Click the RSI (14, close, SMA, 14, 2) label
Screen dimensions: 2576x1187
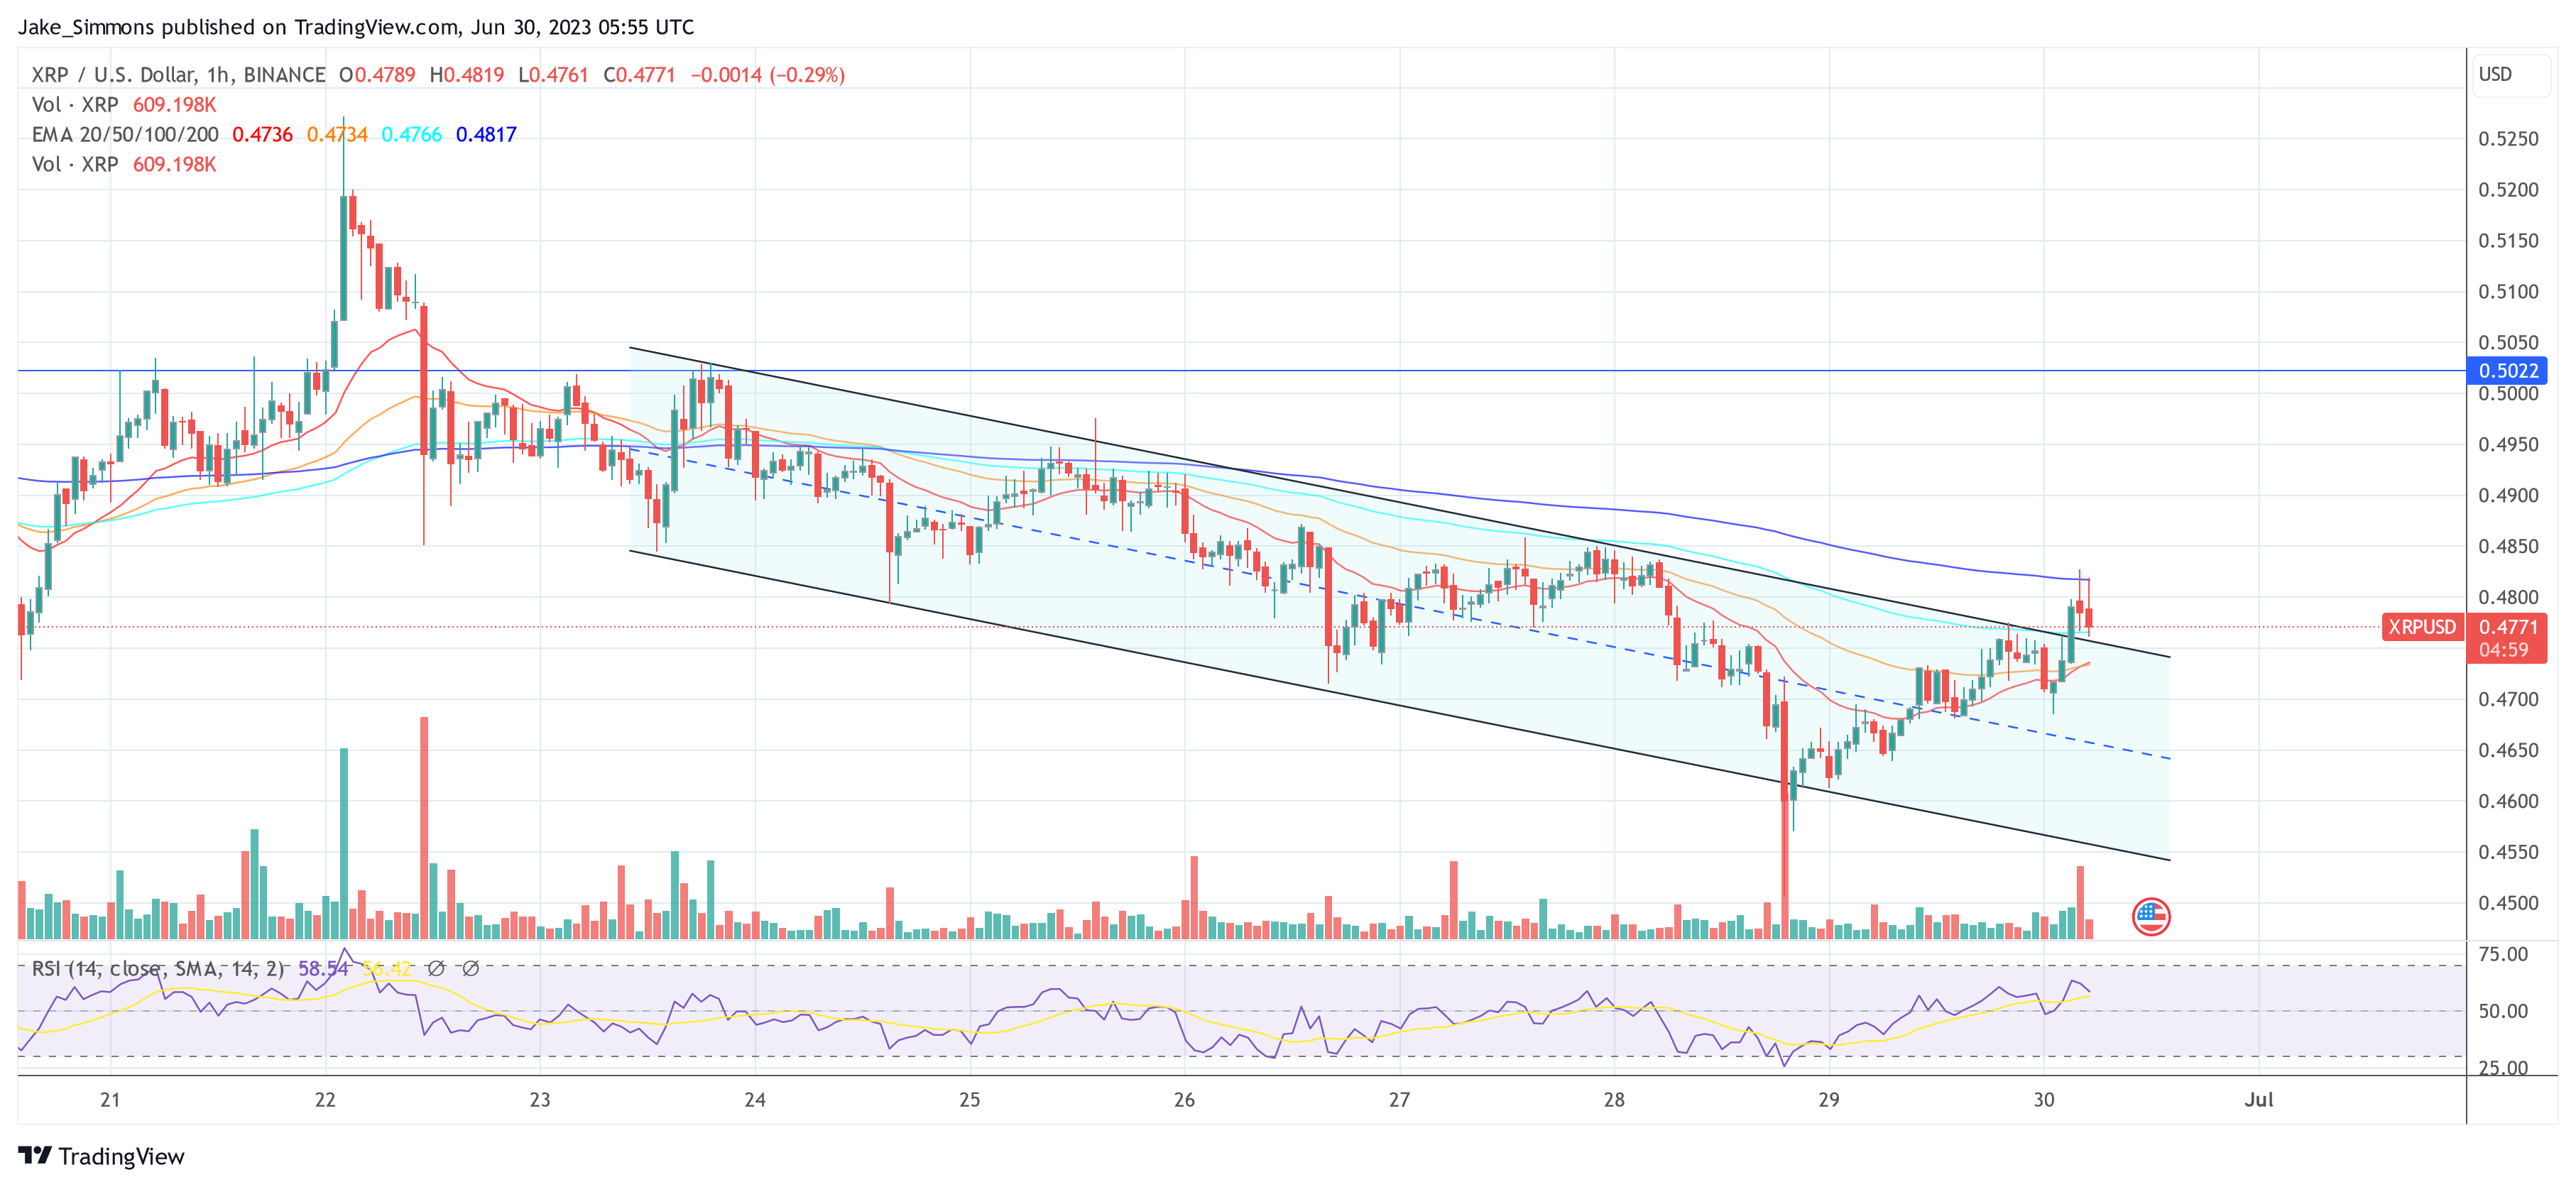pos(158,968)
